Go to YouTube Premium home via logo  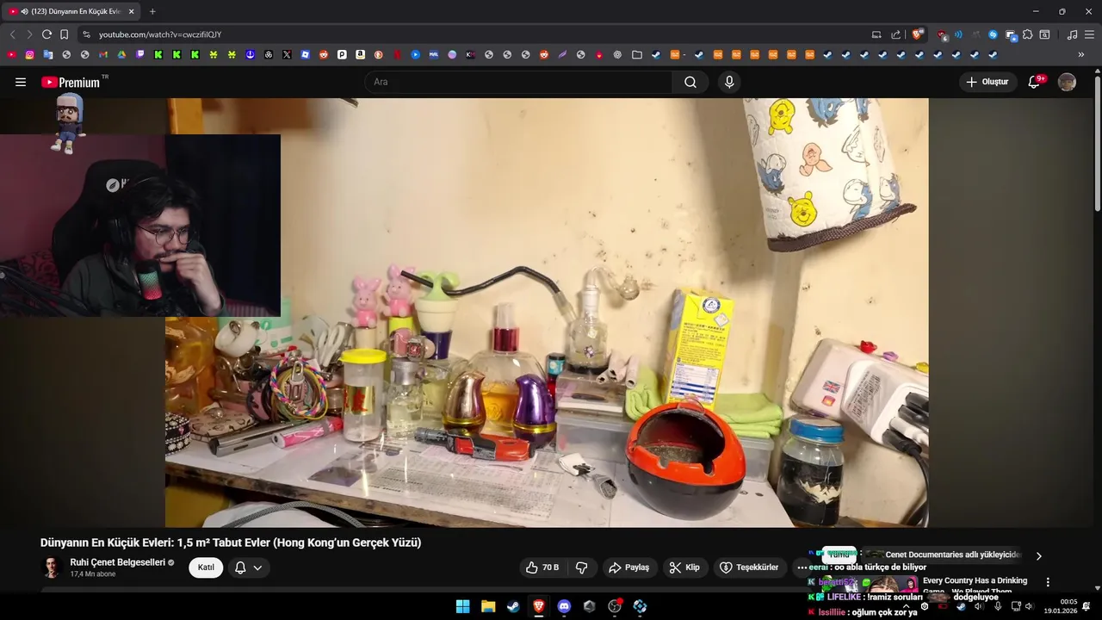(x=71, y=82)
